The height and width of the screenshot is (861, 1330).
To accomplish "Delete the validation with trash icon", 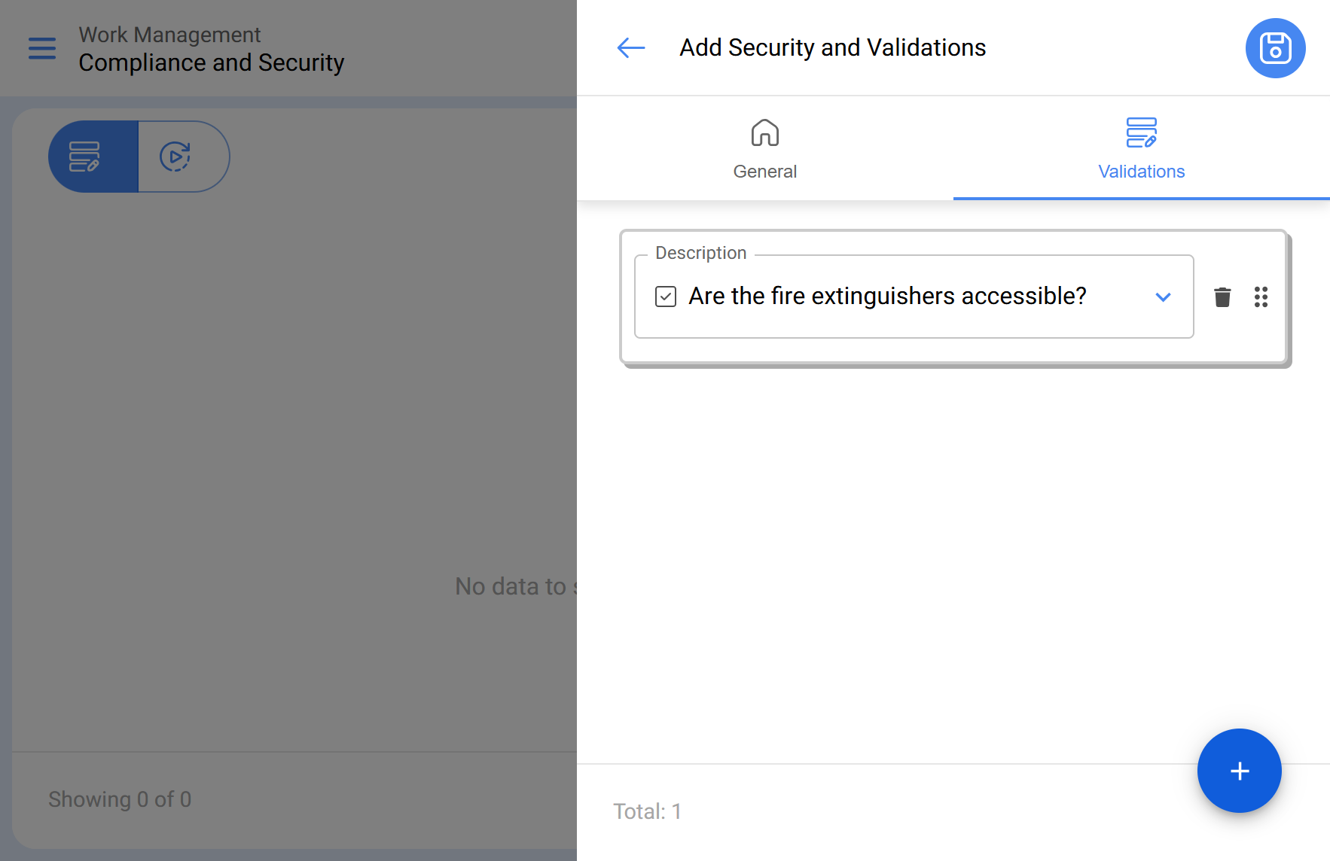I will click(x=1222, y=297).
